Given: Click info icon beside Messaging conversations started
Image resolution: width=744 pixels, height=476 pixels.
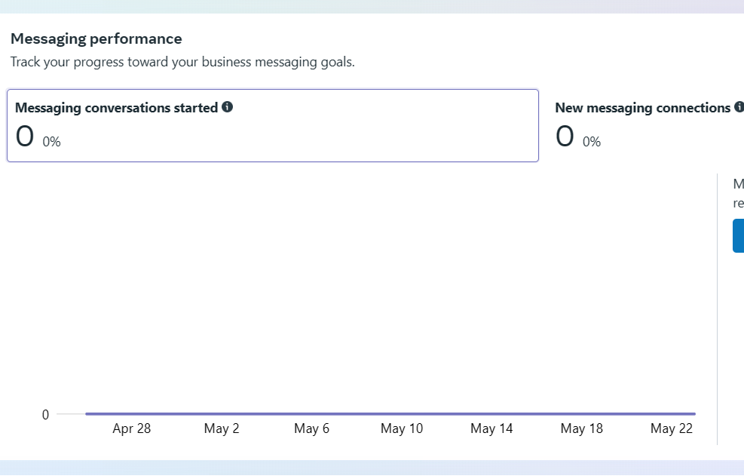Looking at the screenshot, I should click(227, 107).
